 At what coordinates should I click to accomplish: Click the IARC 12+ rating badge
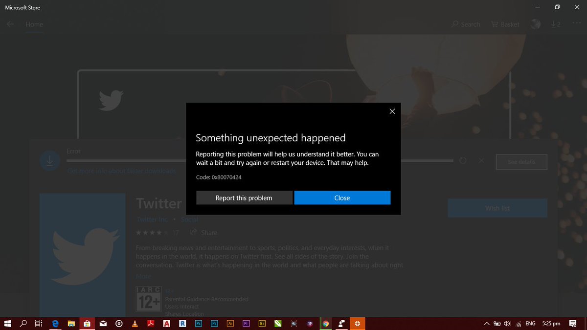coord(149,299)
